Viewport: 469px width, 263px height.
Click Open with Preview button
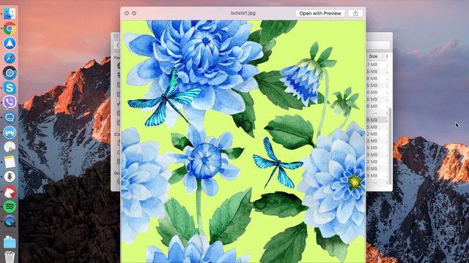coord(320,13)
